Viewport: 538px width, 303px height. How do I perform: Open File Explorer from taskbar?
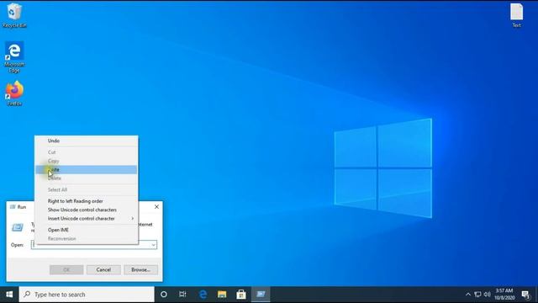pyautogui.click(x=222, y=295)
